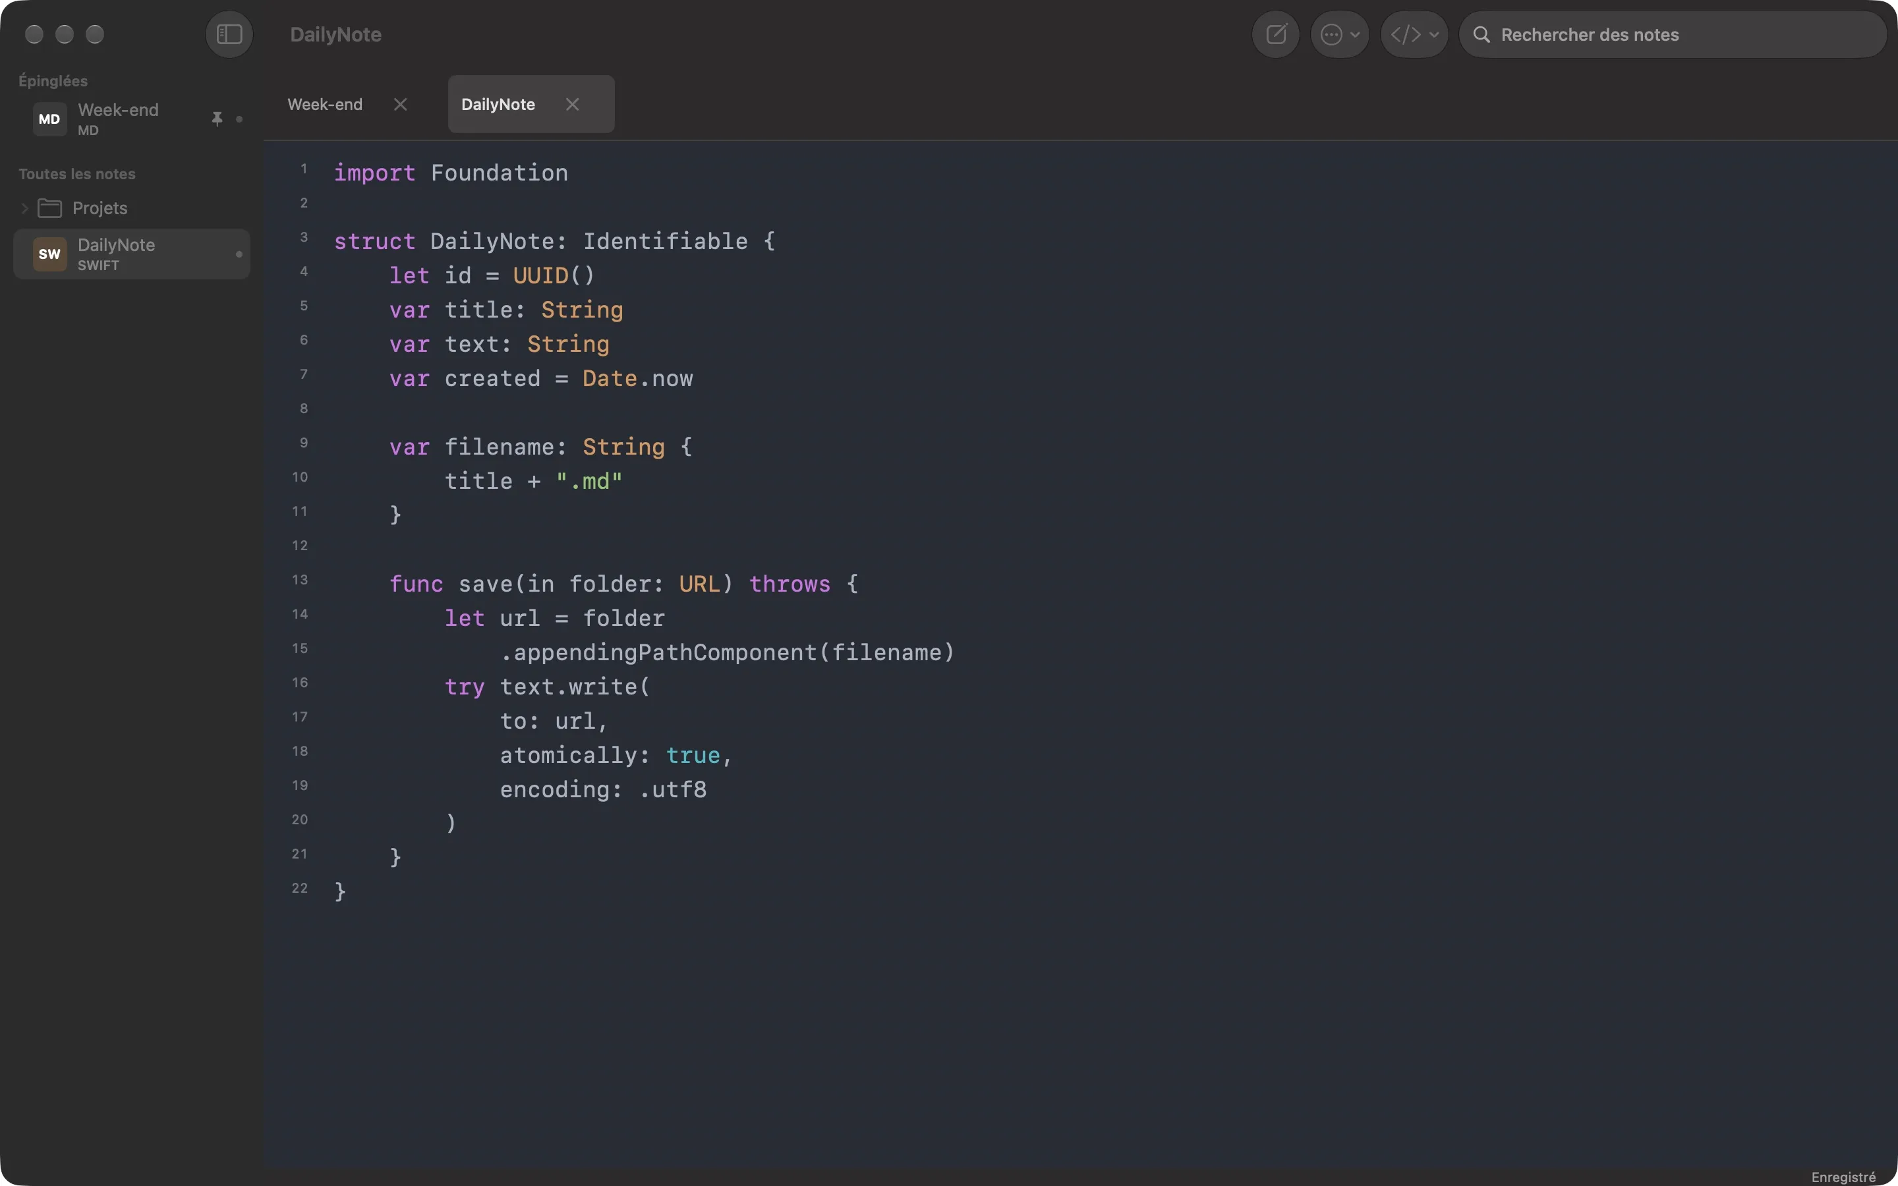Close the DailyNote tab
Image resolution: width=1898 pixels, height=1186 pixels.
click(x=573, y=104)
